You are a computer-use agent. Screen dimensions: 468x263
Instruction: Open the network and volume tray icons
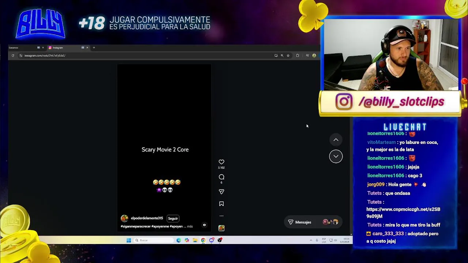point(333,240)
